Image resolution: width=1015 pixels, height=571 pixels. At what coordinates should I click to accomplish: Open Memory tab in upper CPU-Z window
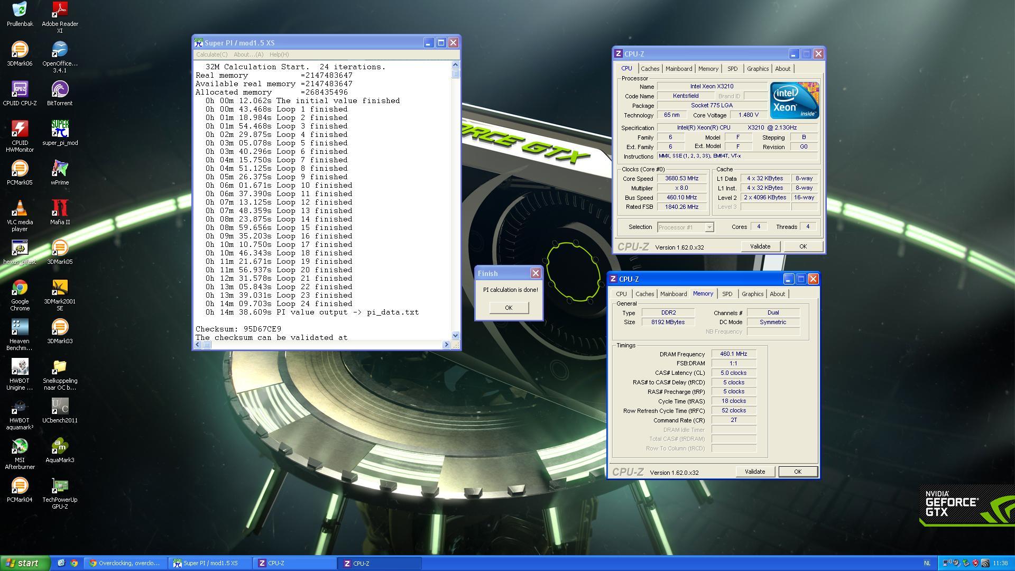(x=708, y=69)
